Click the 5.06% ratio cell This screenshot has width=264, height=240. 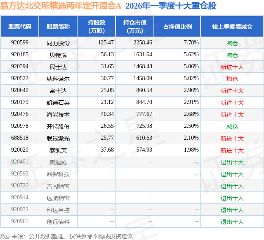tap(191, 67)
